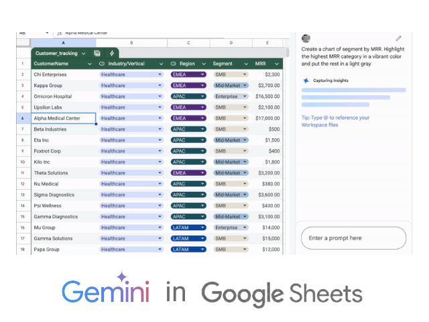Open the Segment dropdown for Papa Group
Viewport: 429px width, 322px height.
point(245,250)
